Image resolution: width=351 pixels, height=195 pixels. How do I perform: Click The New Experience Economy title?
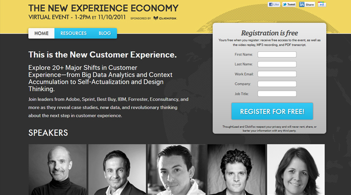(103, 8)
